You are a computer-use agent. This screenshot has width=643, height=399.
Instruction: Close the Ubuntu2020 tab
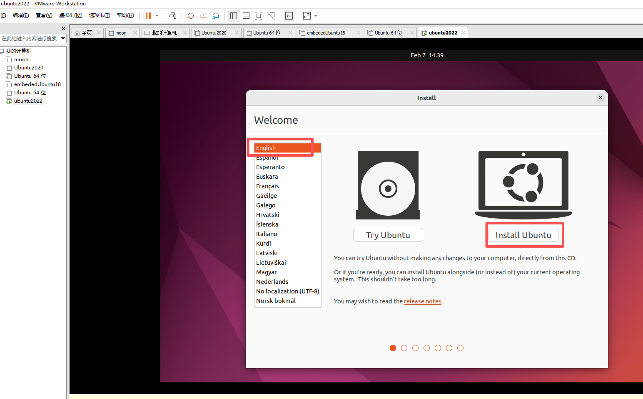[237, 33]
